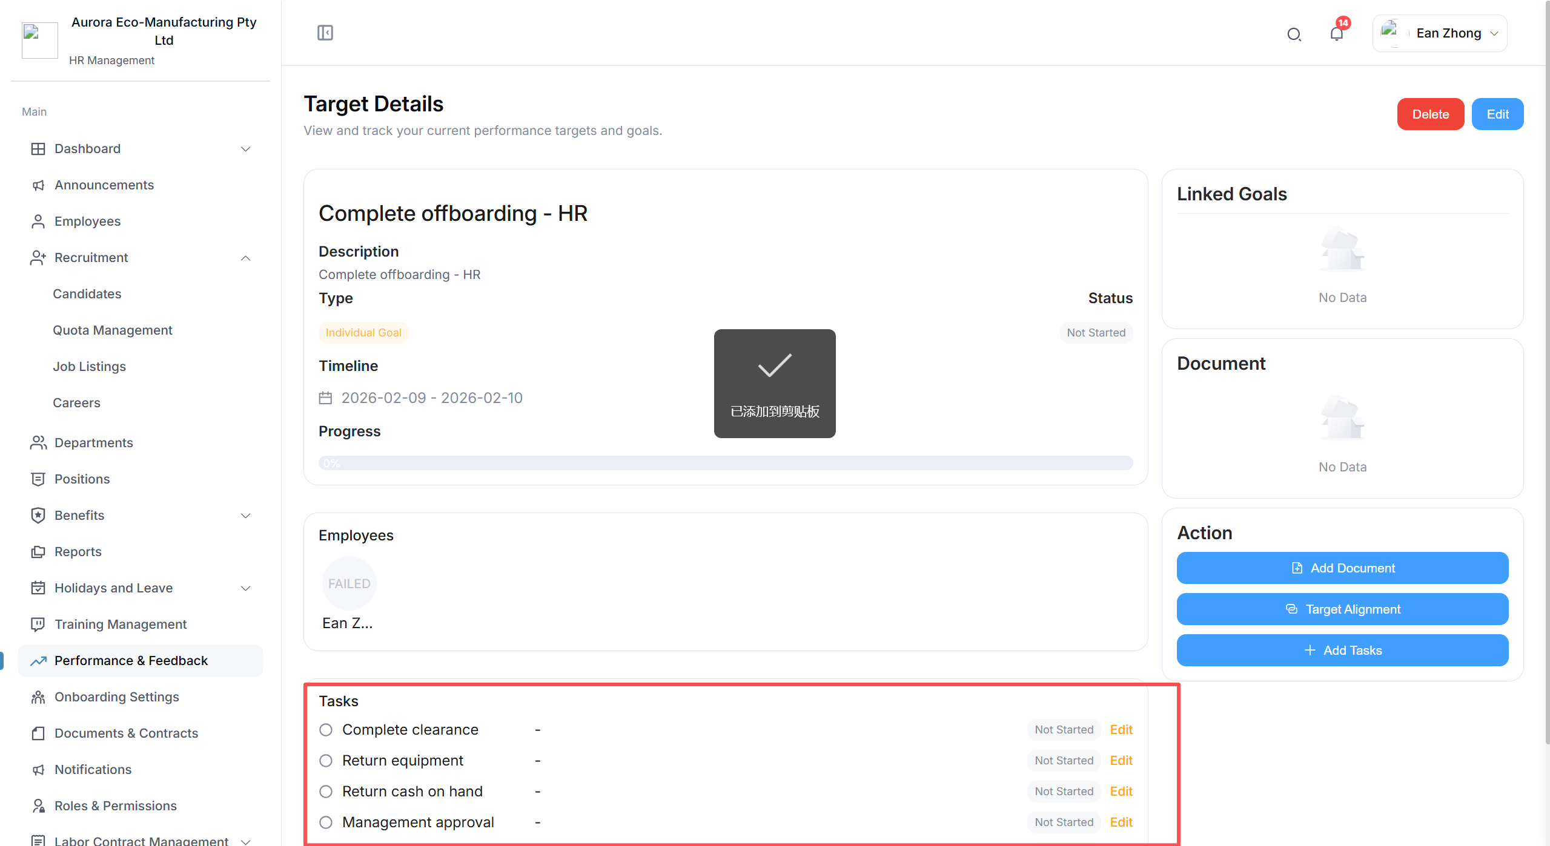The height and width of the screenshot is (846, 1550).
Task: Open the search icon in the top bar
Action: point(1294,34)
